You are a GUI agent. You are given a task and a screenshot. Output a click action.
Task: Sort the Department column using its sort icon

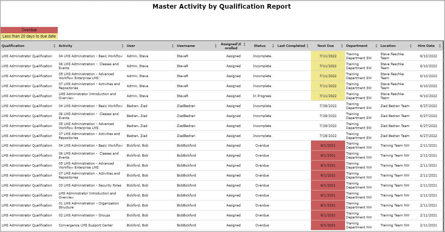(x=376, y=46)
